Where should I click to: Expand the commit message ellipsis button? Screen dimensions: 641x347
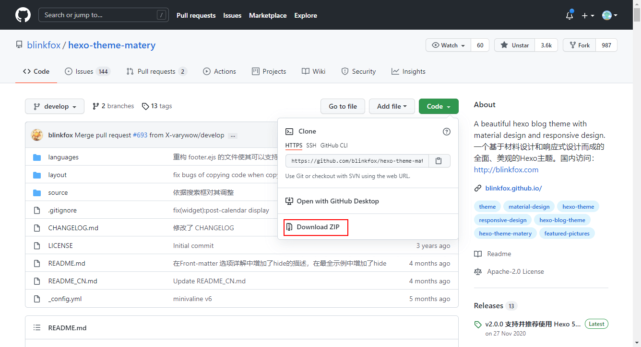(x=233, y=136)
